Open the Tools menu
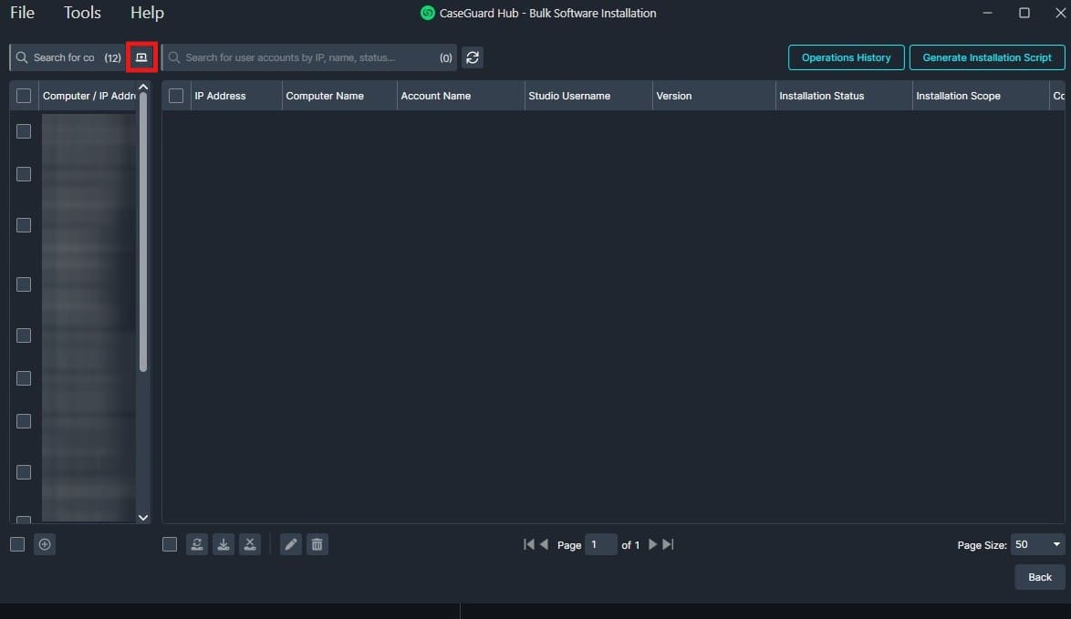Screen dimensions: 1071x619 [x=82, y=13]
